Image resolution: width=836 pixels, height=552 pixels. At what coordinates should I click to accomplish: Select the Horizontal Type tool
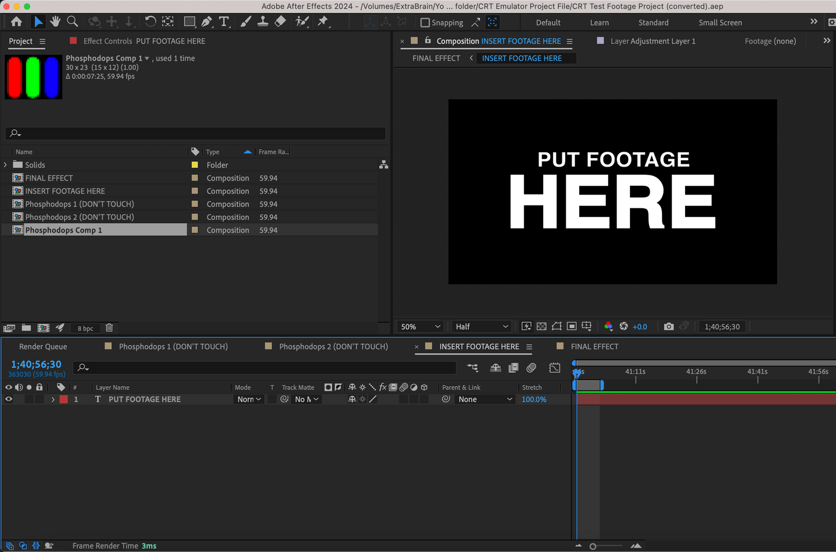click(x=224, y=22)
